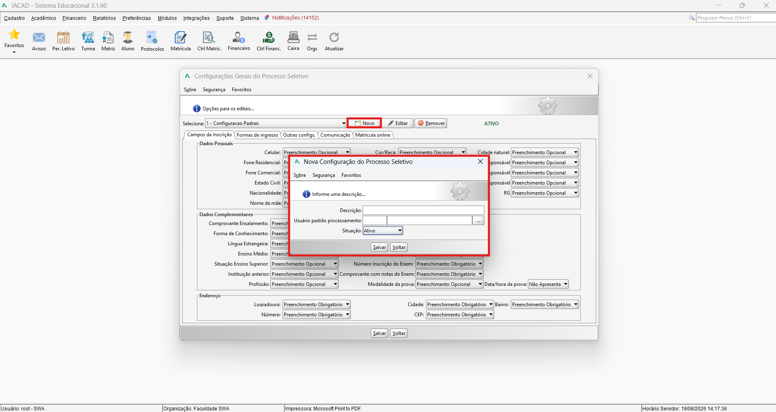Click the Usuário padrão processamento name field
Screen dimensions: 776x412
(430, 221)
